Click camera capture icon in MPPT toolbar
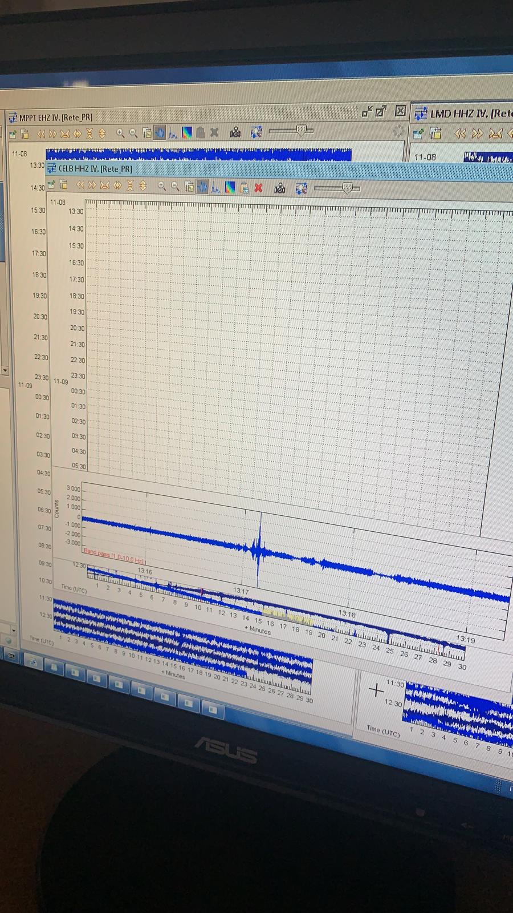Image resolution: width=513 pixels, height=913 pixels. (235, 132)
